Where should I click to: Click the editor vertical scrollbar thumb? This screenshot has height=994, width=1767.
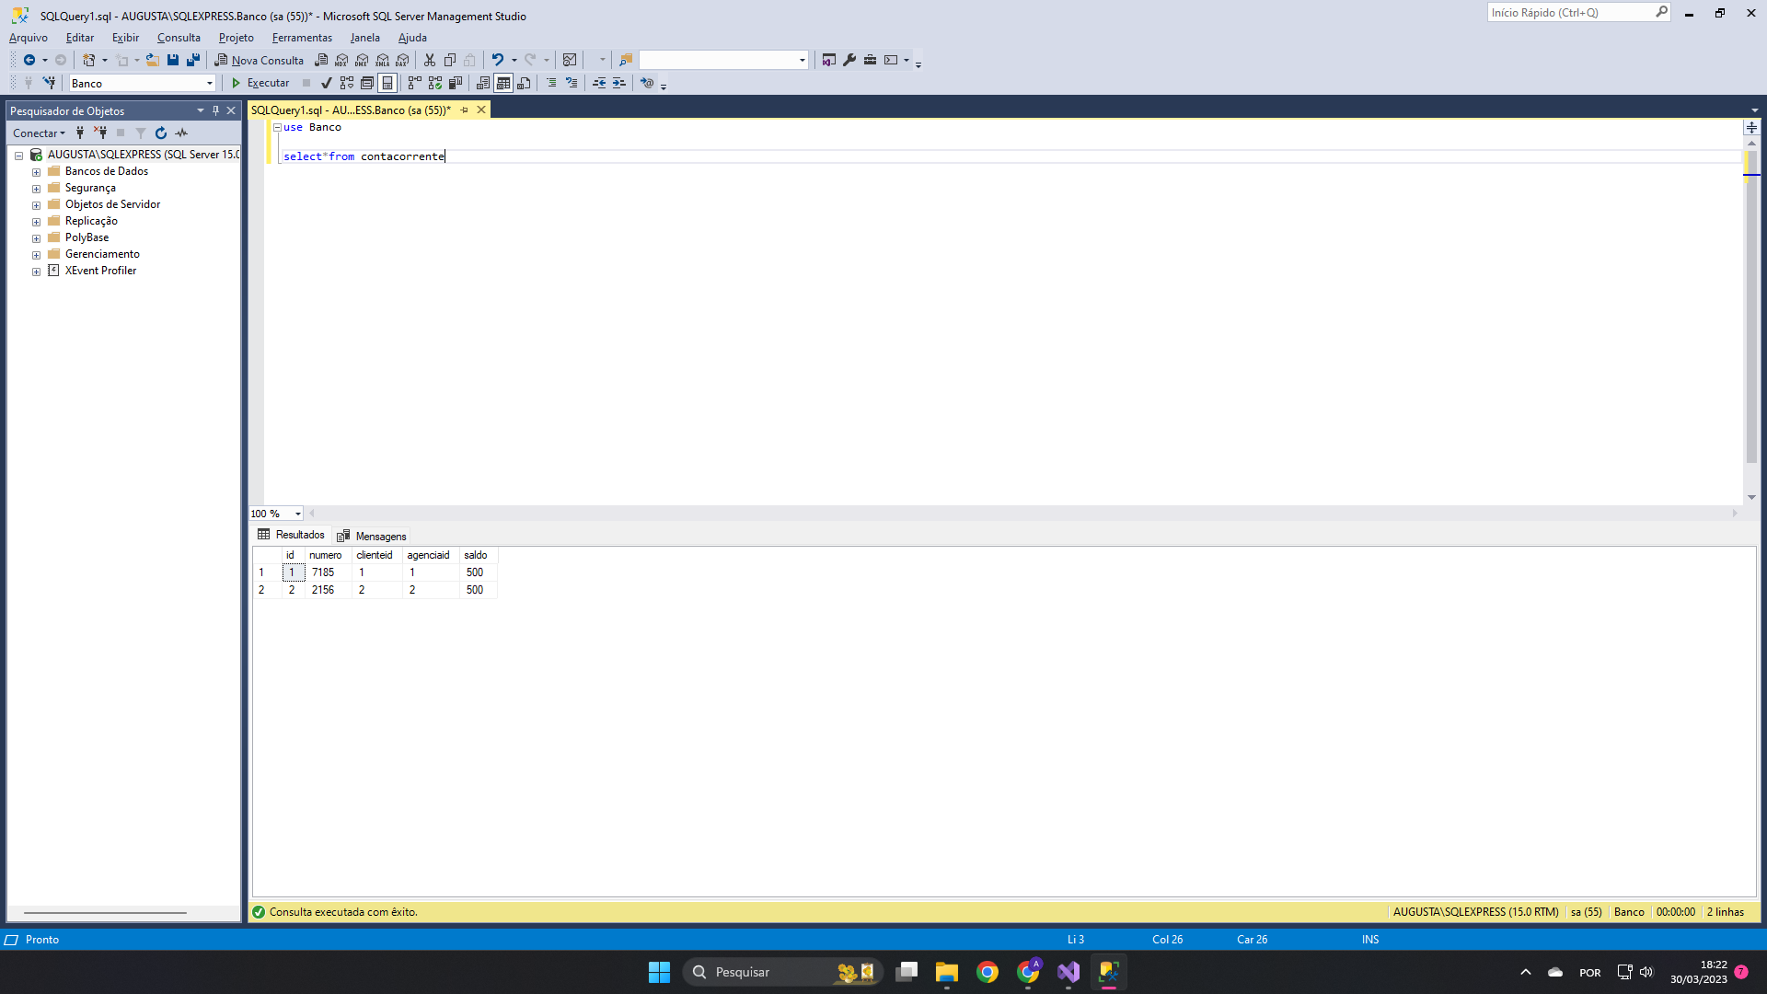pos(1751,308)
